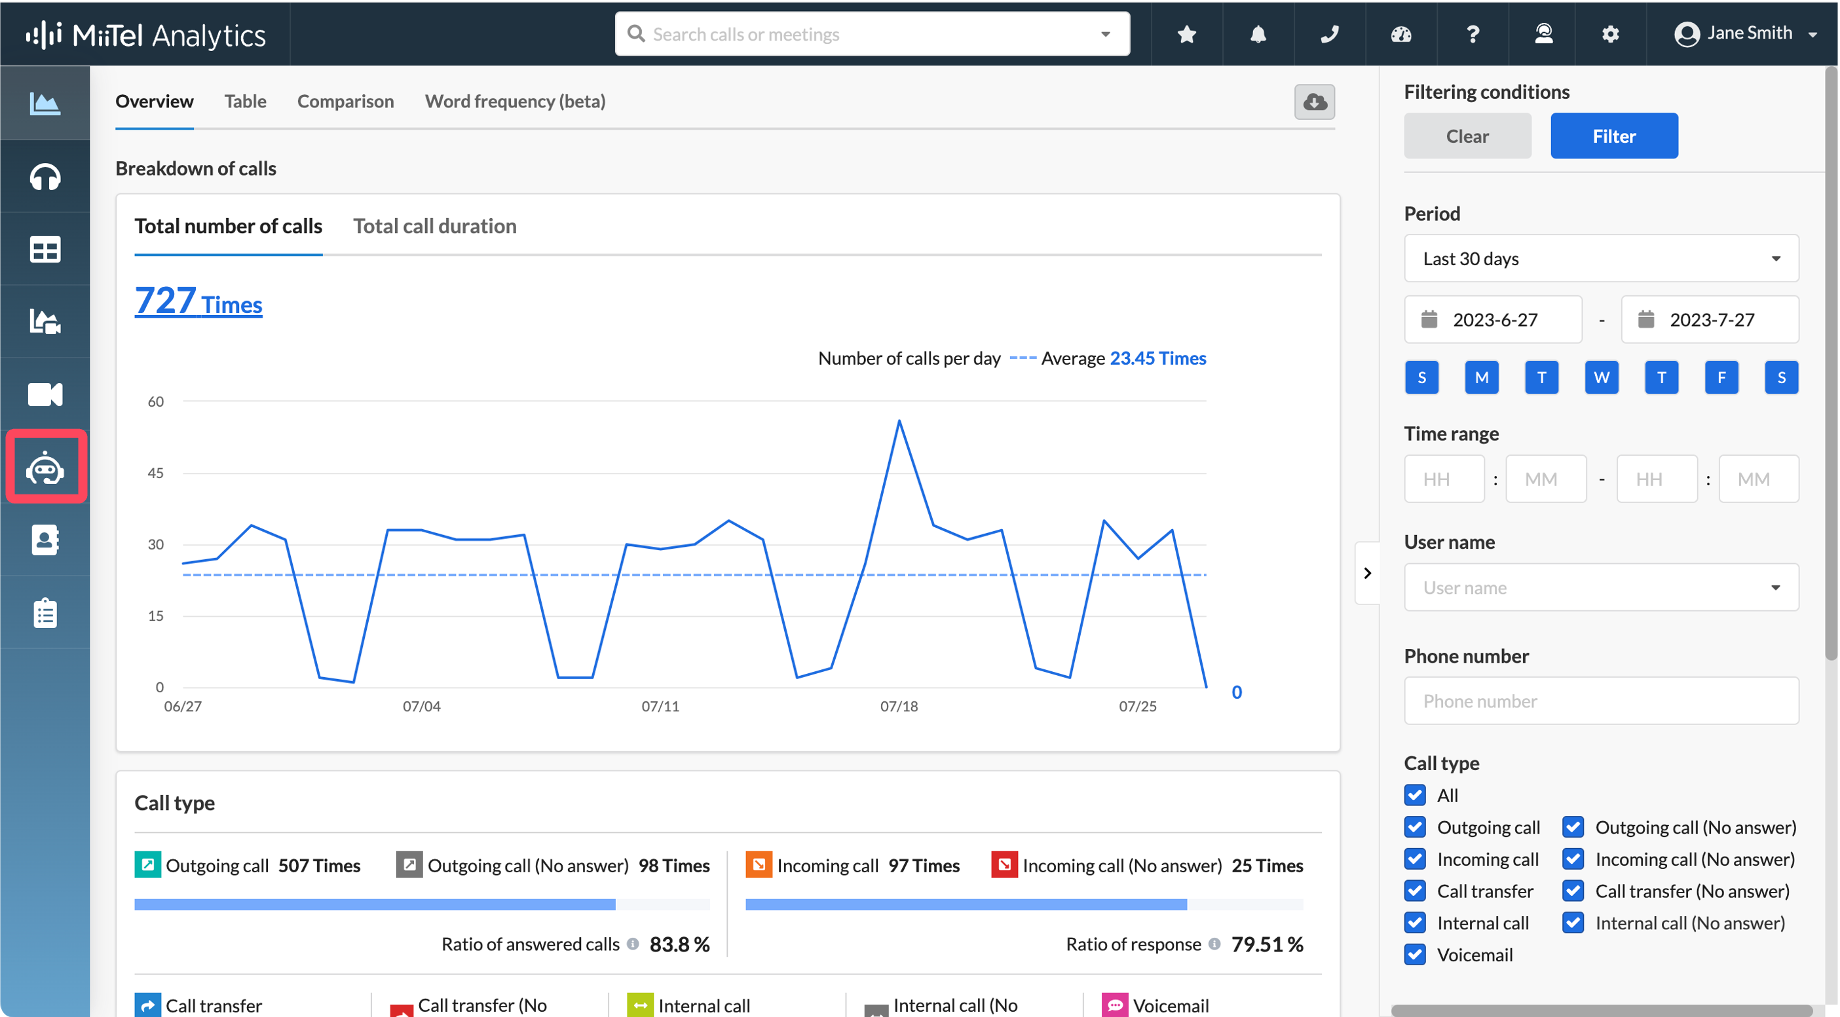Select the Total number of calls tab

click(229, 226)
